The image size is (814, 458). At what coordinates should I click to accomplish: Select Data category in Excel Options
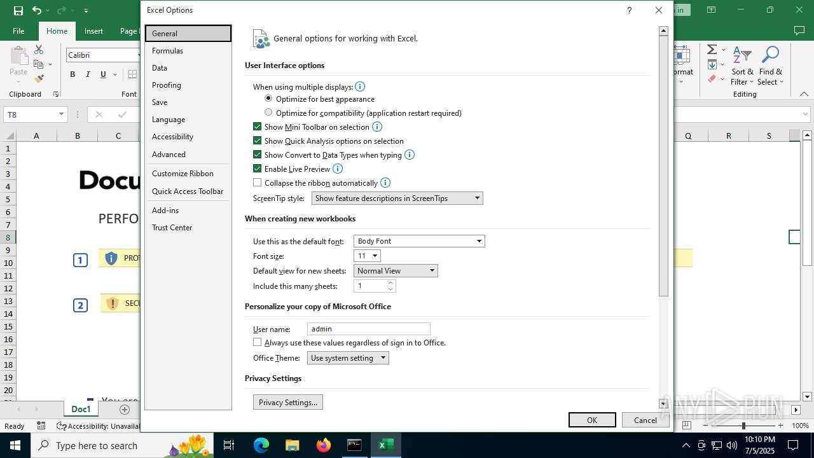(x=188, y=68)
